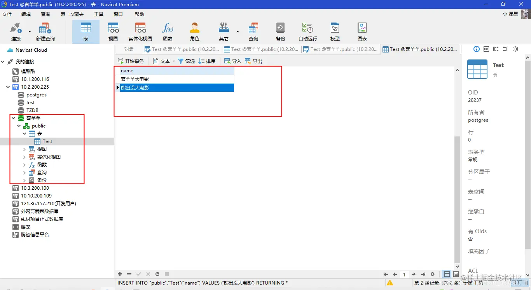531x290 pixels.
Task: Open the 备份 (Backup) toolbar button
Action: (281, 32)
